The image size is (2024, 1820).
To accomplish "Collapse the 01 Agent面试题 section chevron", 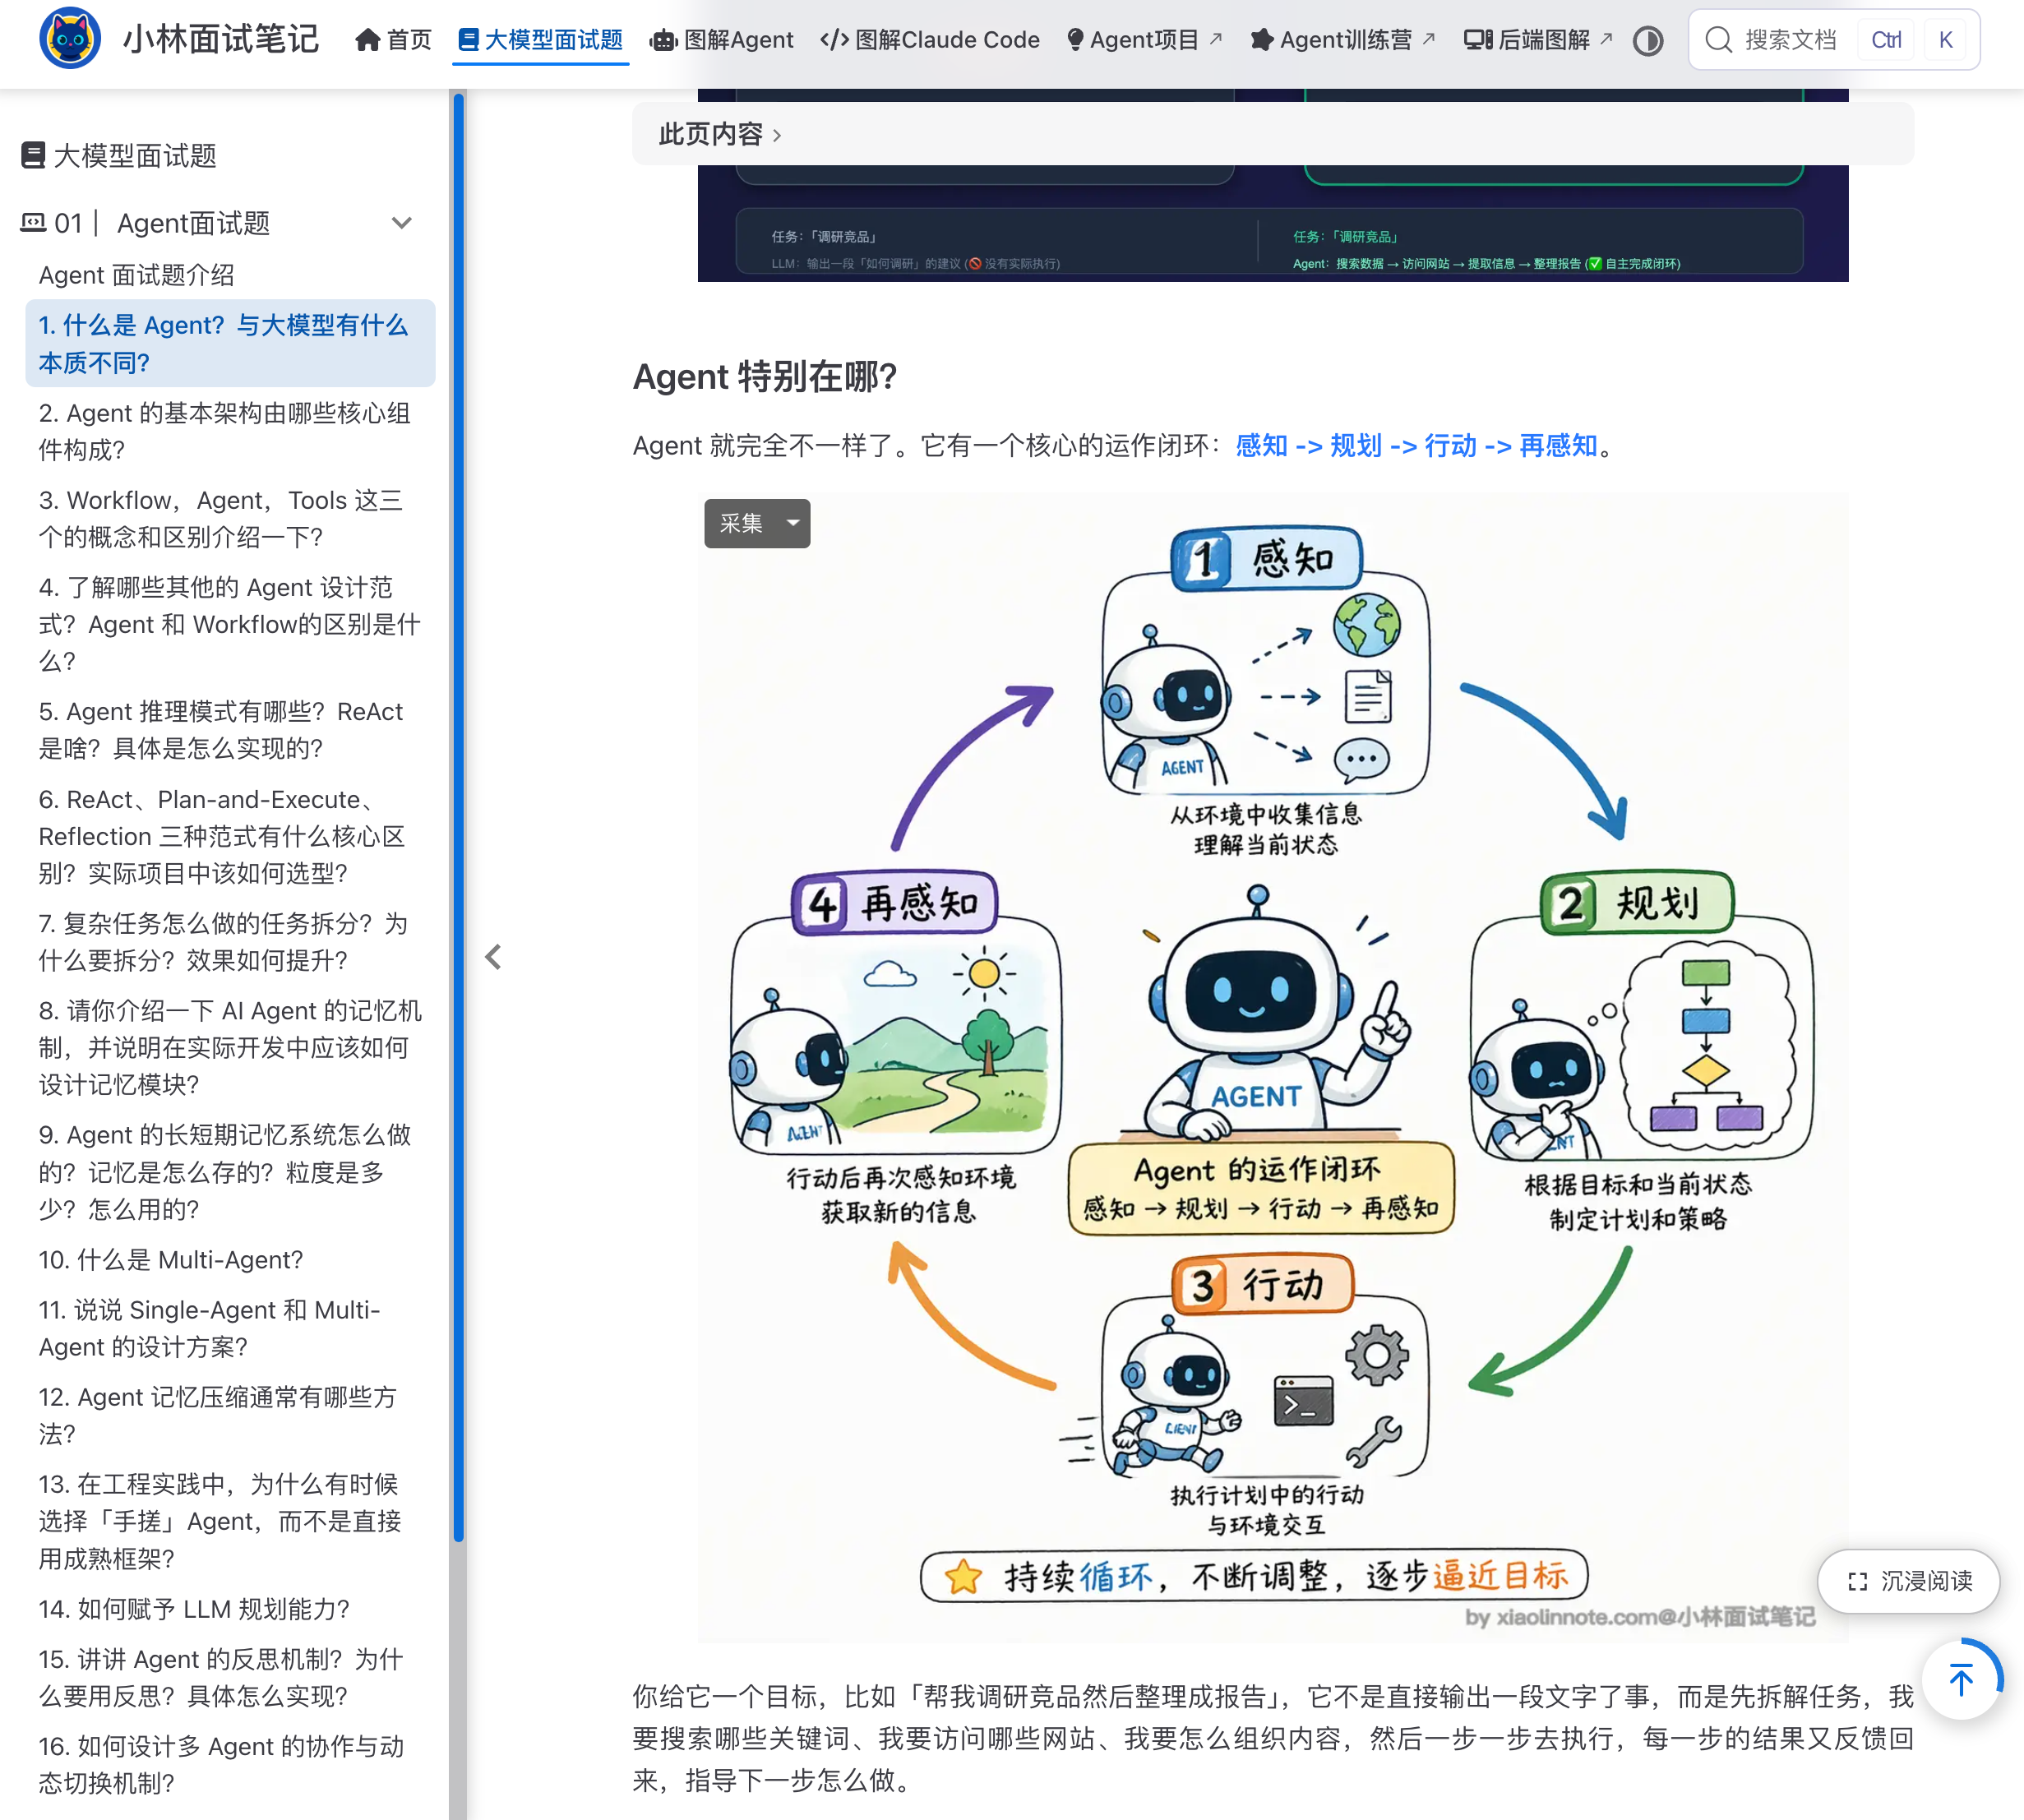I will [x=401, y=223].
